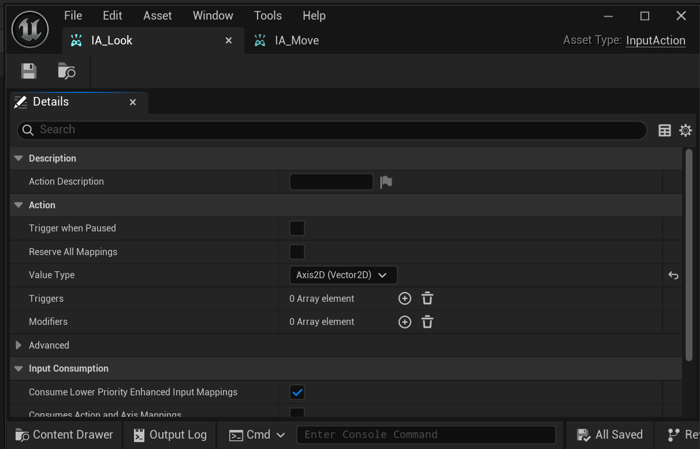This screenshot has width=700, height=449.
Task: Click the Details panel vertical scrollbar
Action: click(x=688, y=255)
